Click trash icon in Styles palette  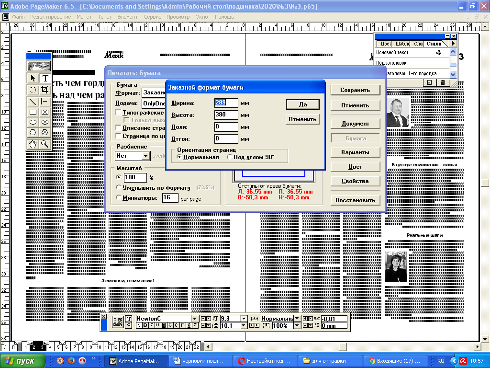(x=443, y=82)
